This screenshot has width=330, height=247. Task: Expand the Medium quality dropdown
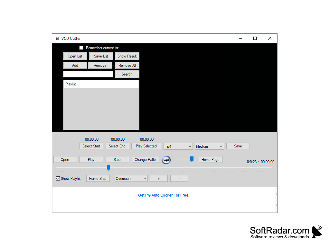click(x=209, y=146)
